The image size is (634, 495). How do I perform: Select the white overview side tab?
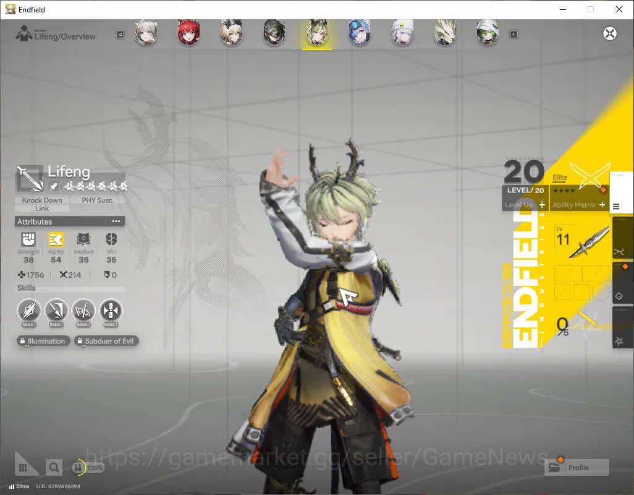pos(622,193)
